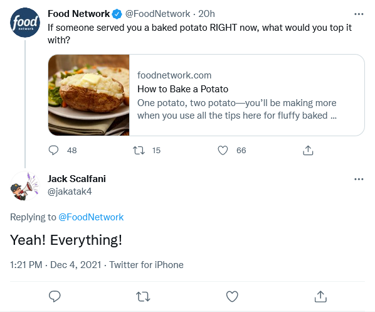Open the baked potato link preview image
This screenshot has height=312, width=375.
[x=88, y=95]
